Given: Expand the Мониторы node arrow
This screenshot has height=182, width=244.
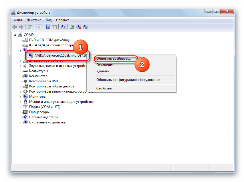Looking at the screenshot, I should [x=20, y=97].
